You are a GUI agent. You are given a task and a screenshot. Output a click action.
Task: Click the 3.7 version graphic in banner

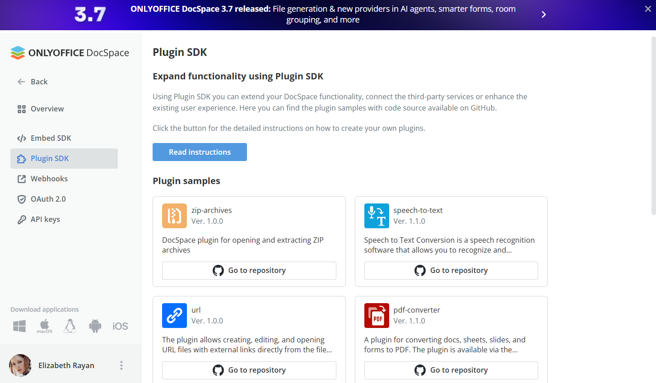(90, 14)
